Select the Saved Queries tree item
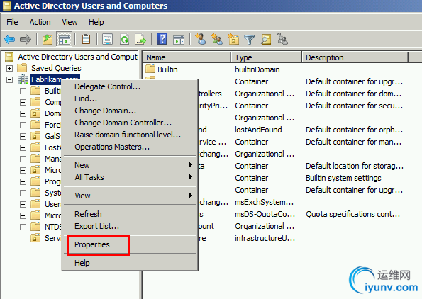This screenshot has width=422, height=299. coord(56,68)
